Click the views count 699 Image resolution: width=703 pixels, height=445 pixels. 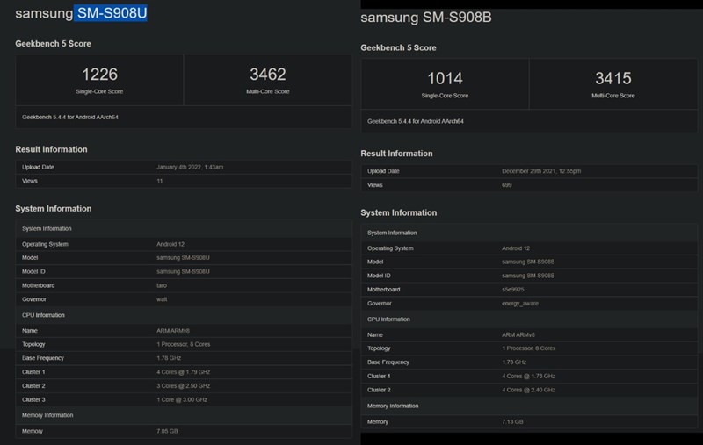pos(507,185)
